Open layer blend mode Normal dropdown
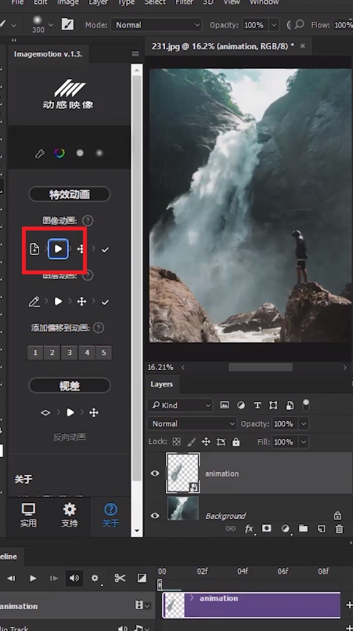 pos(192,423)
